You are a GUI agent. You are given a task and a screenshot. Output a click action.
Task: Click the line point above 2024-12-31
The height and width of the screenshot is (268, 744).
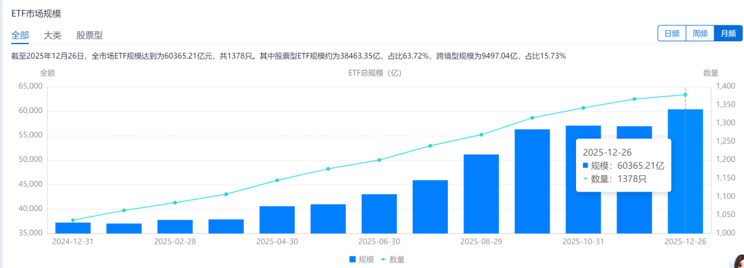click(72, 220)
